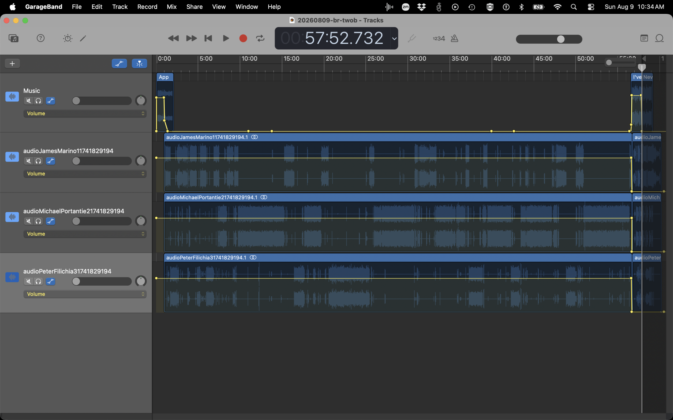This screenshot has width=673, height=420.
Task: Open Spotlight search in menu bar
Action: point(573,7)
